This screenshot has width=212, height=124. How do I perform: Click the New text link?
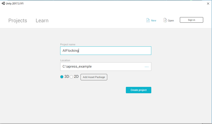point(153,21)
